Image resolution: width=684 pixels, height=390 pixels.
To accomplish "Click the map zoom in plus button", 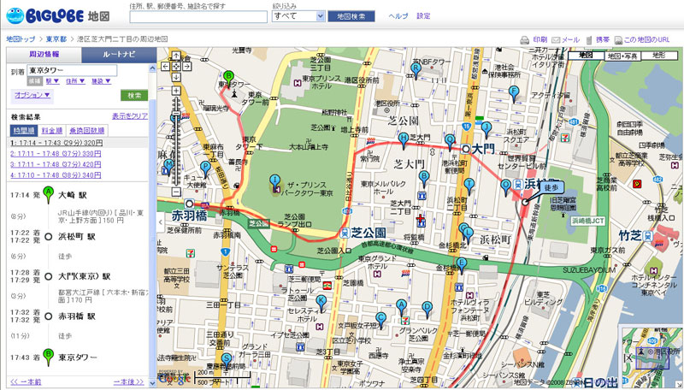I will click(x=176, y=89).
